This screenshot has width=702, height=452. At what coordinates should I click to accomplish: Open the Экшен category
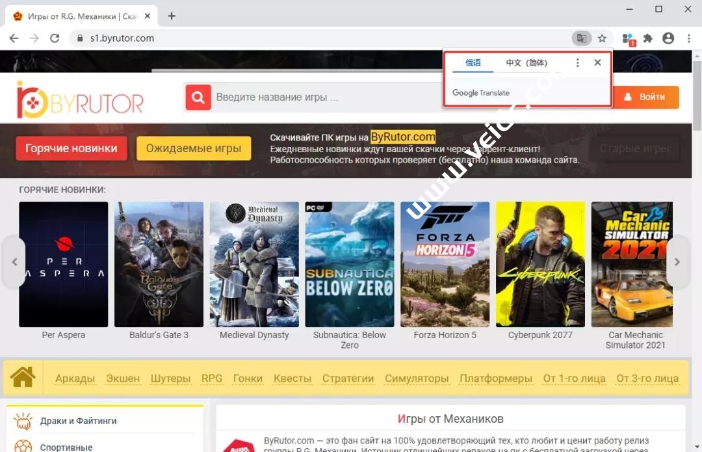click(x=123, y=379)
